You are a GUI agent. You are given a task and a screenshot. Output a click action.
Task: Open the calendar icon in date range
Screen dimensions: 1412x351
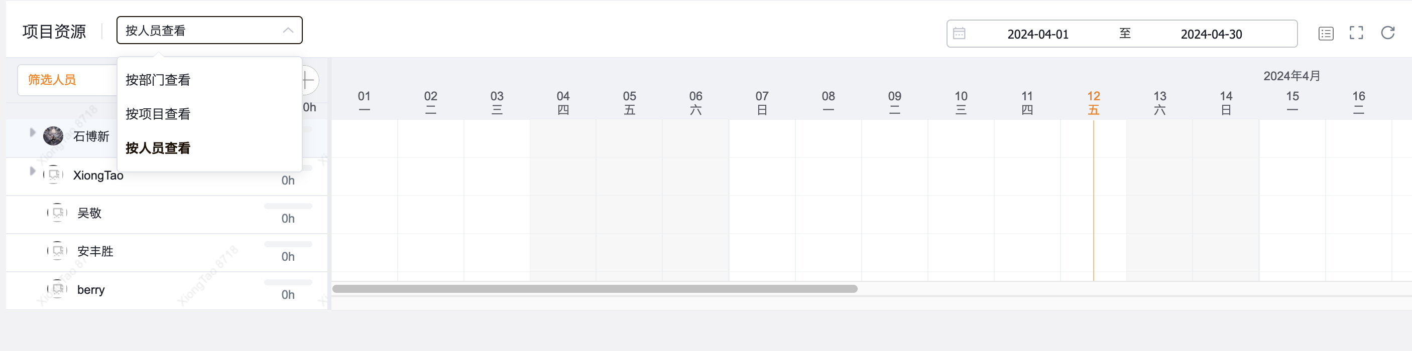(959, 34)
